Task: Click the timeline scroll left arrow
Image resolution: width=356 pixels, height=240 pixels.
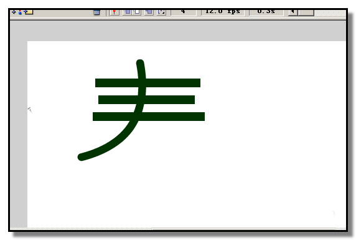Action: [293, 12]
